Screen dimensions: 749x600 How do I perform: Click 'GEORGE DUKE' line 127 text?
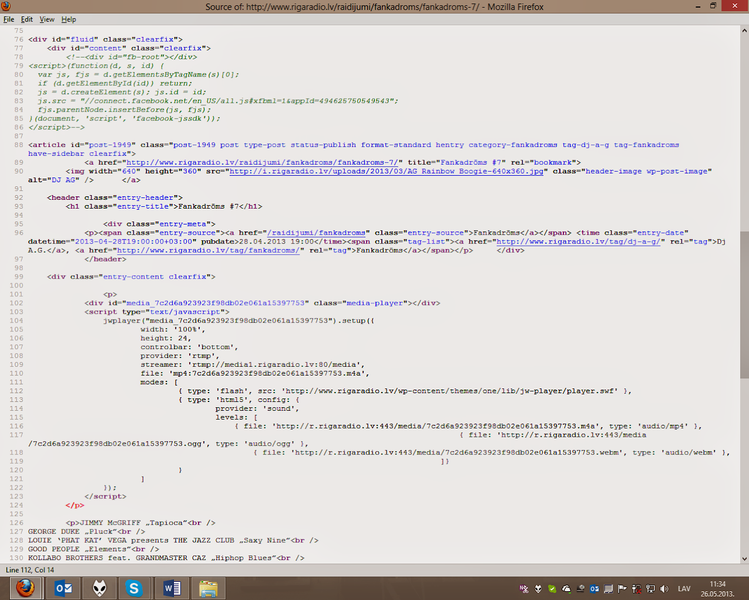click(x=53, y=532)
